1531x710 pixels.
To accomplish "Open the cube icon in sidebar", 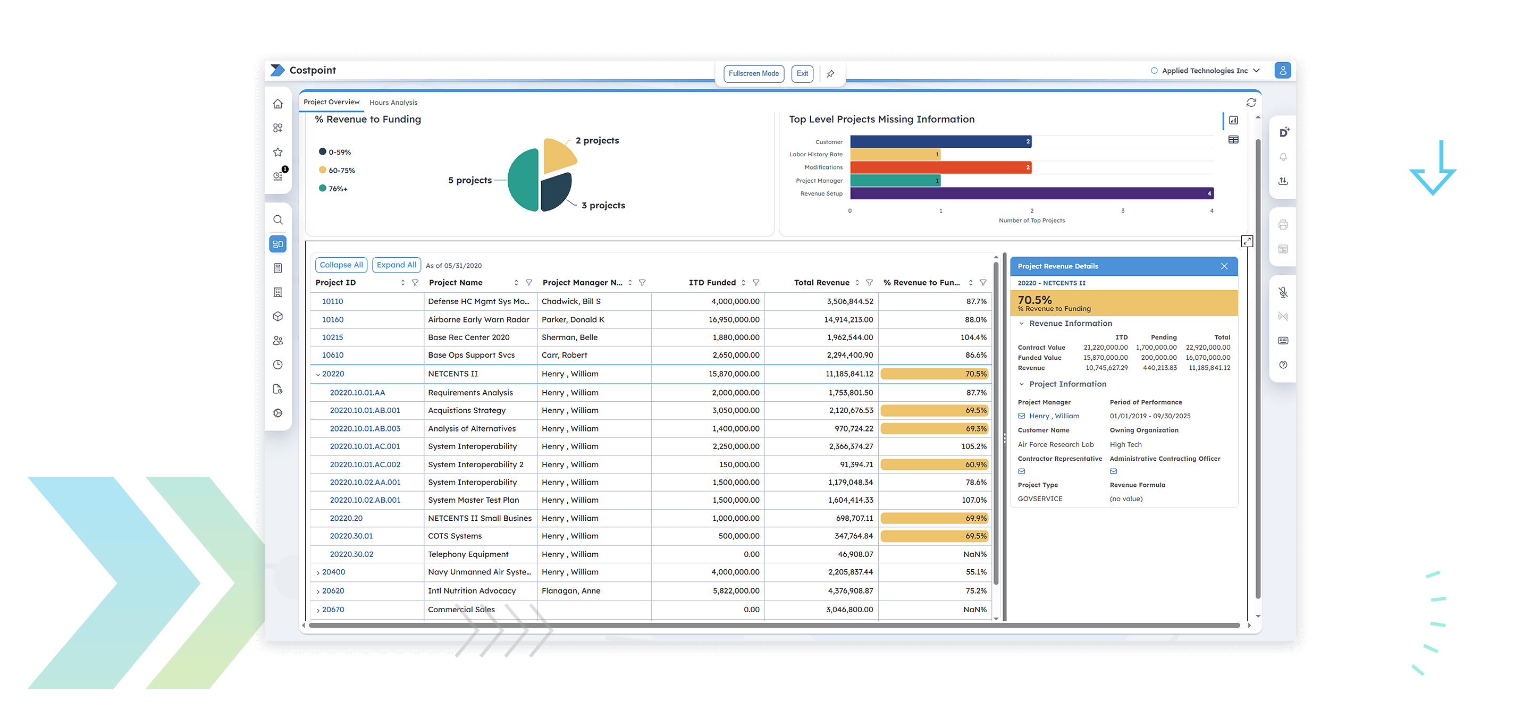I will tap(277, 317).
